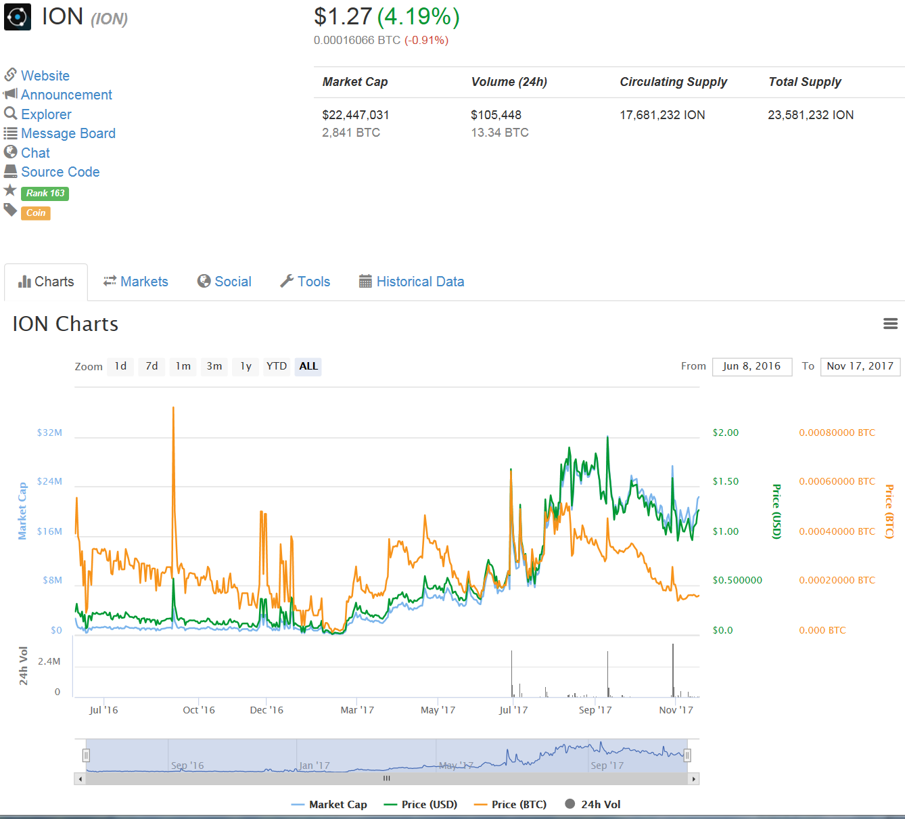This screenshot has width=905, height=819.
Task: Set chart zoom to 1m
Action: click(183, 366)
